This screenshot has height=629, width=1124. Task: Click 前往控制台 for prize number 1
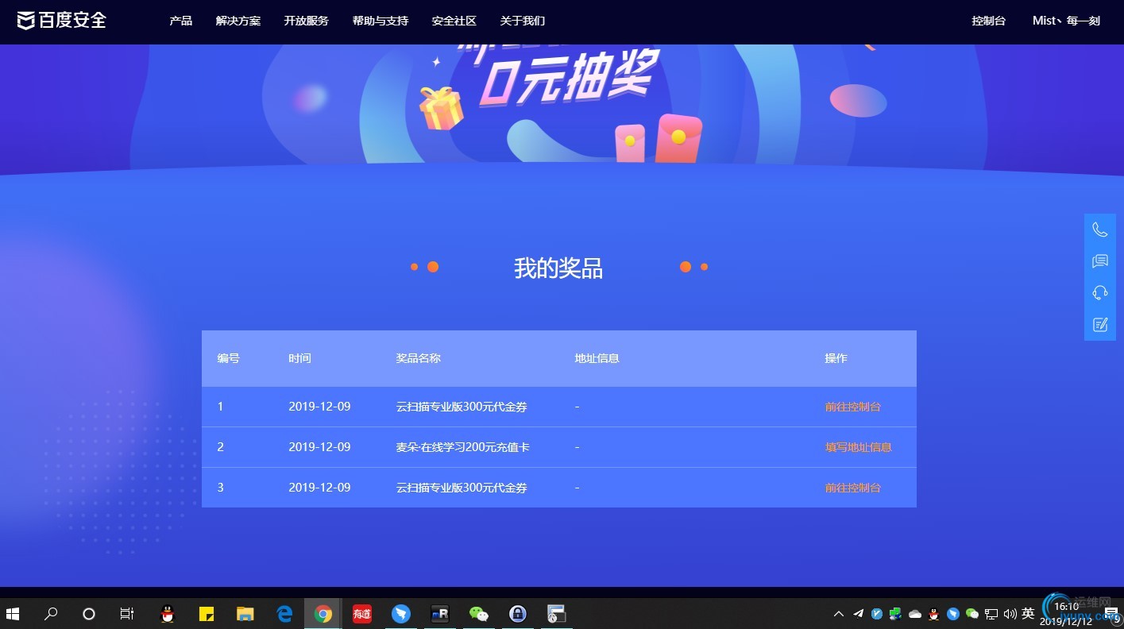[853, 406]
